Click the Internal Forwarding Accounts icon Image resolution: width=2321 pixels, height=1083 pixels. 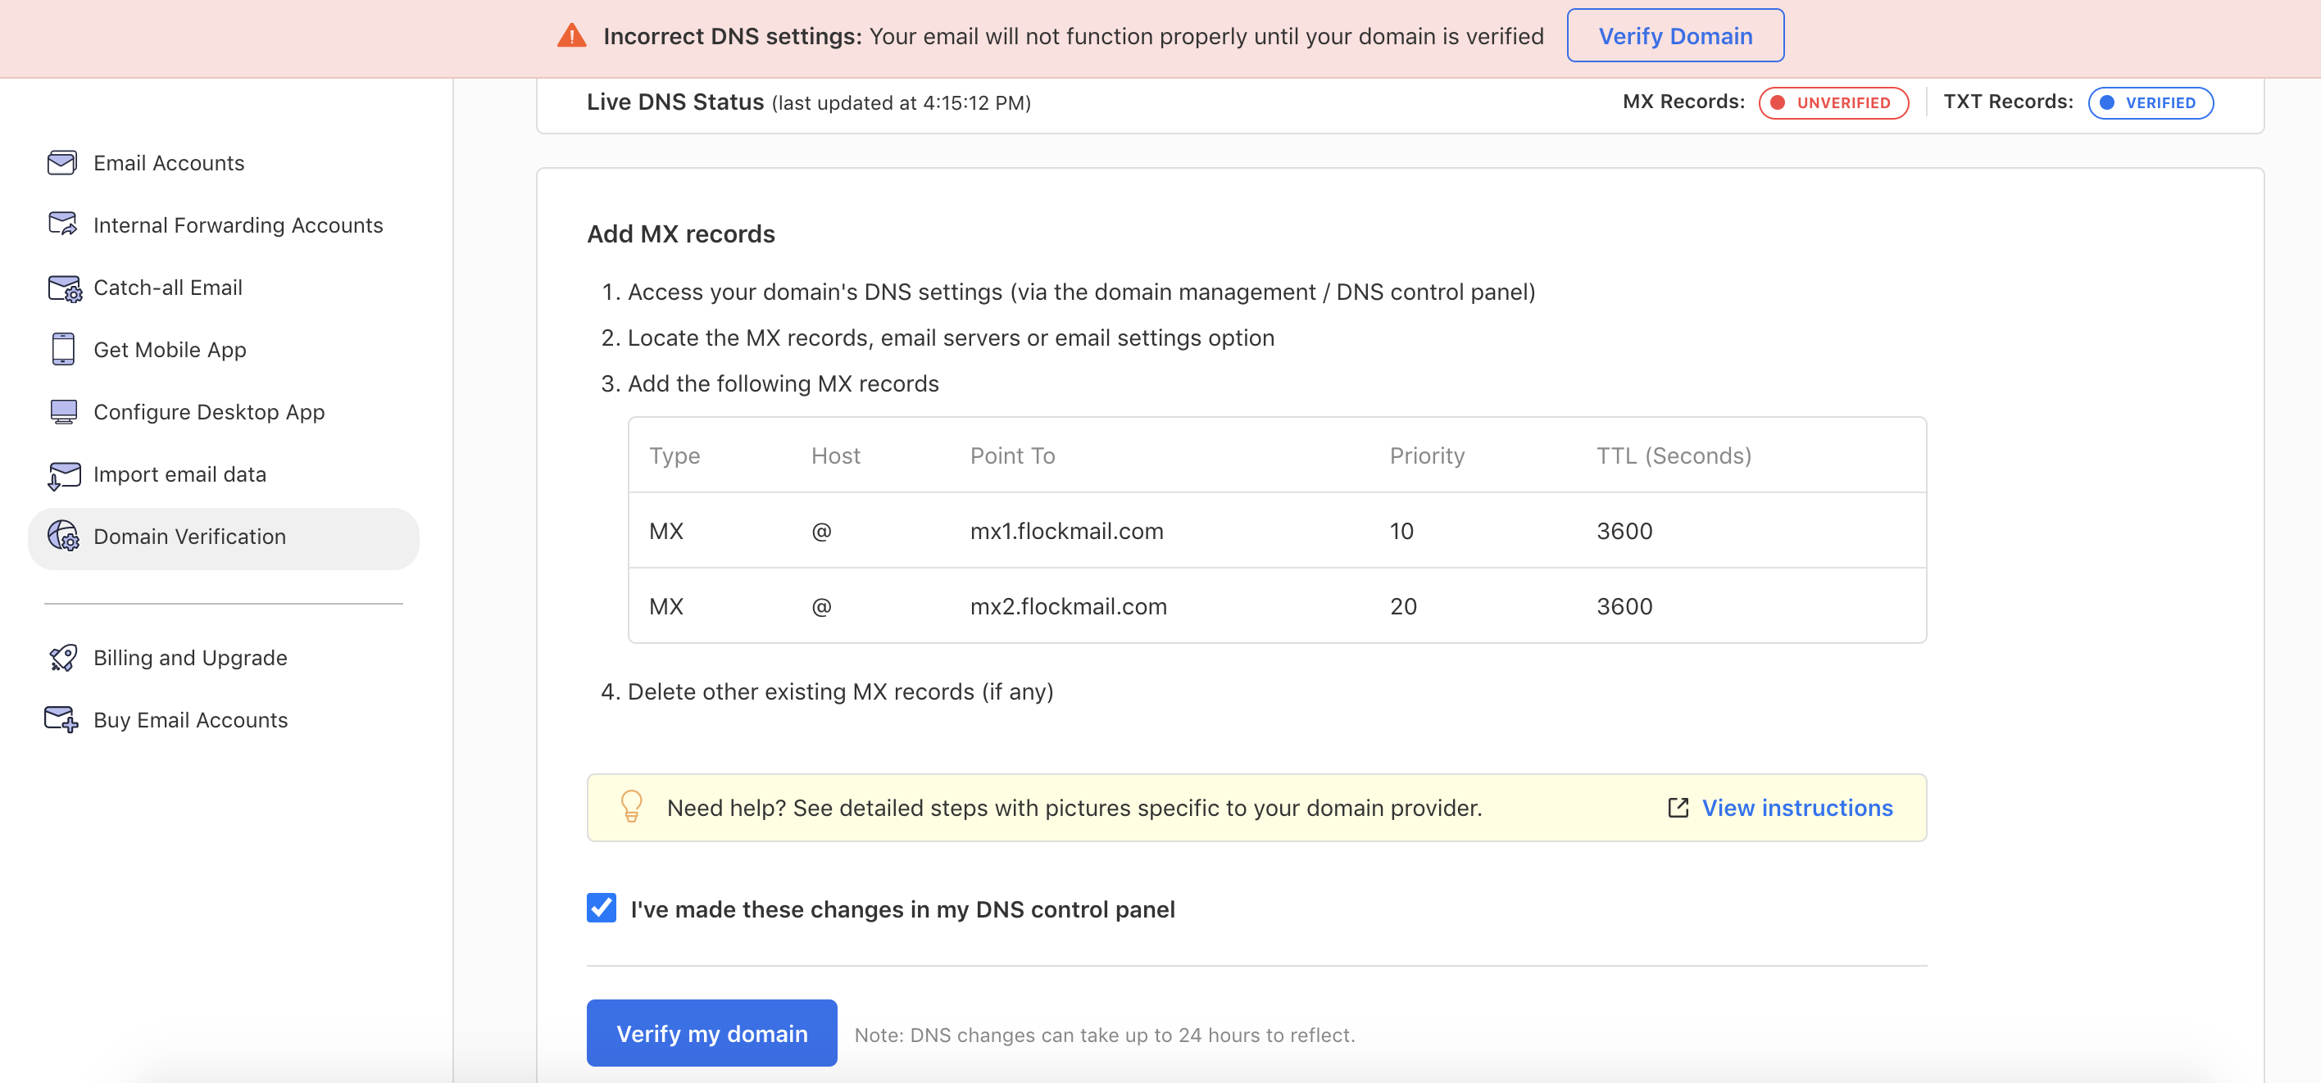click(x=62, y=224)
